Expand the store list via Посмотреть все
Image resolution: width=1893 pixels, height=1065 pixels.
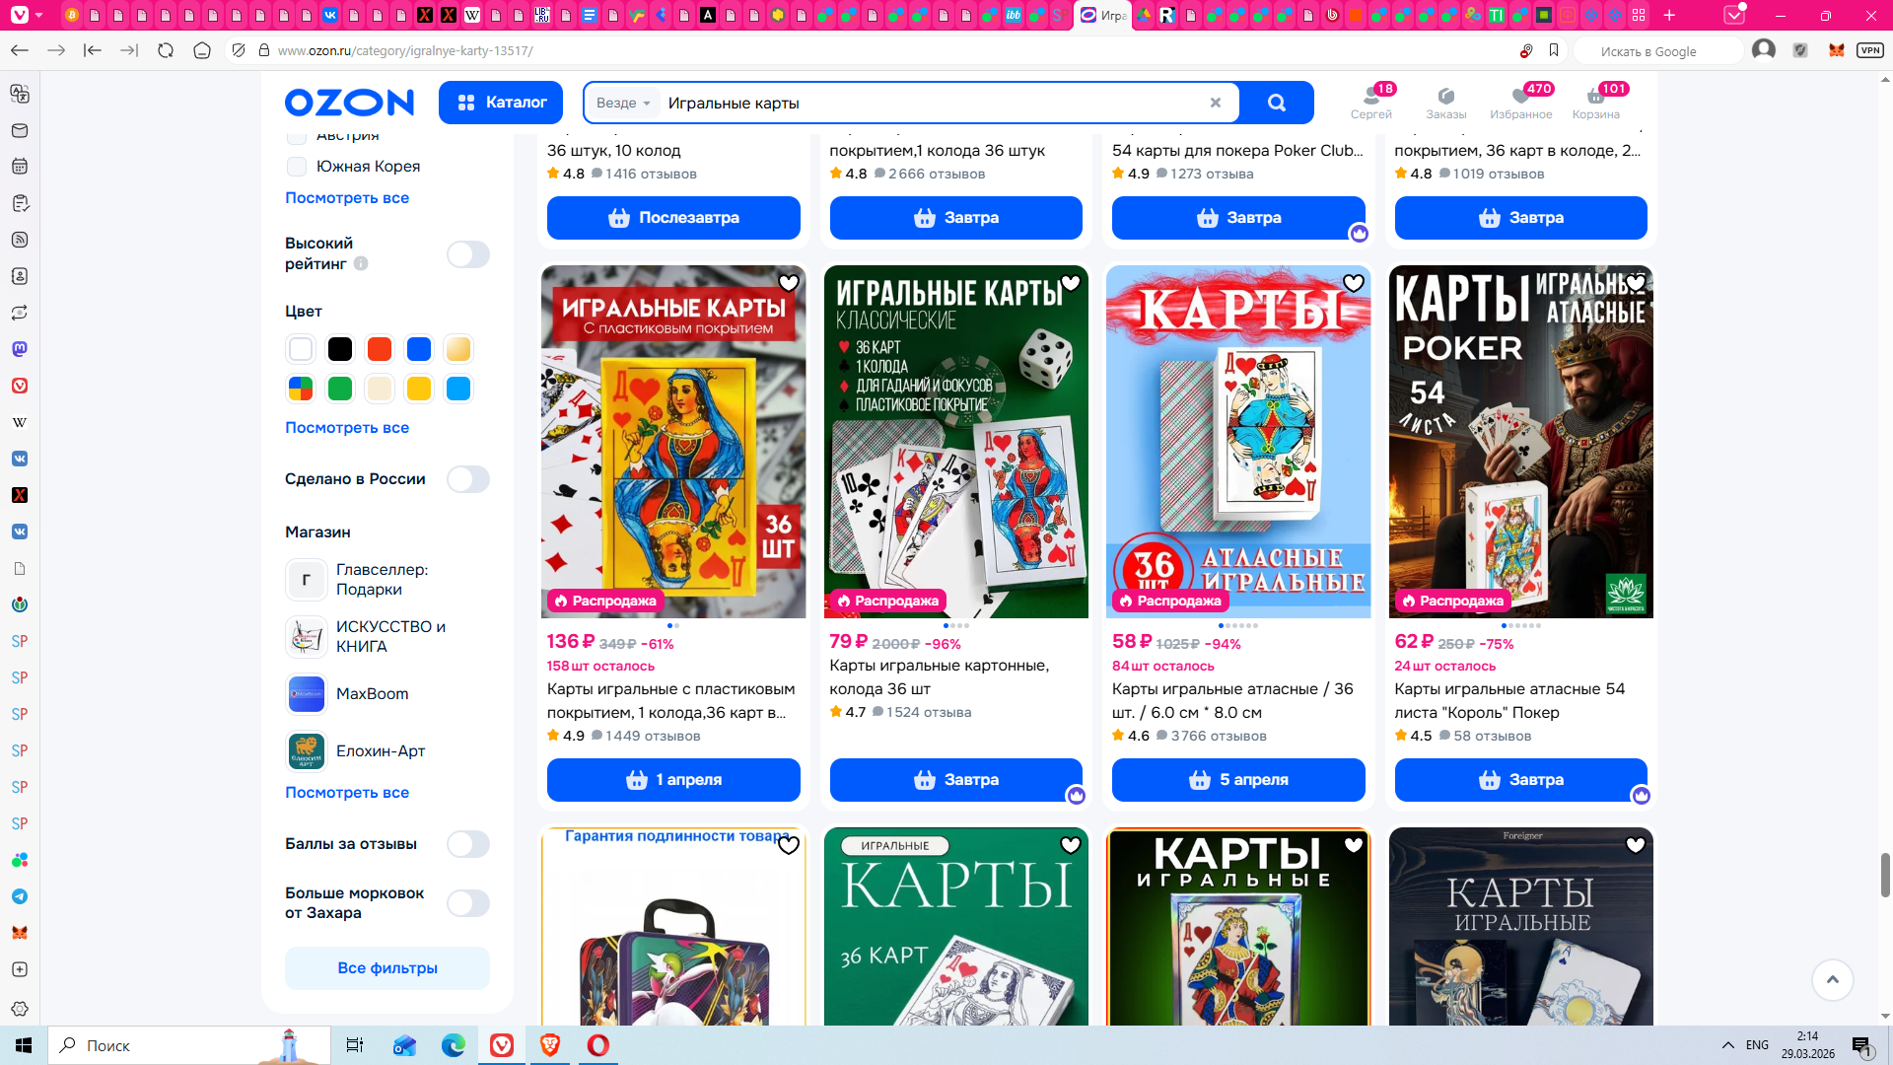(x=347, y=793)
